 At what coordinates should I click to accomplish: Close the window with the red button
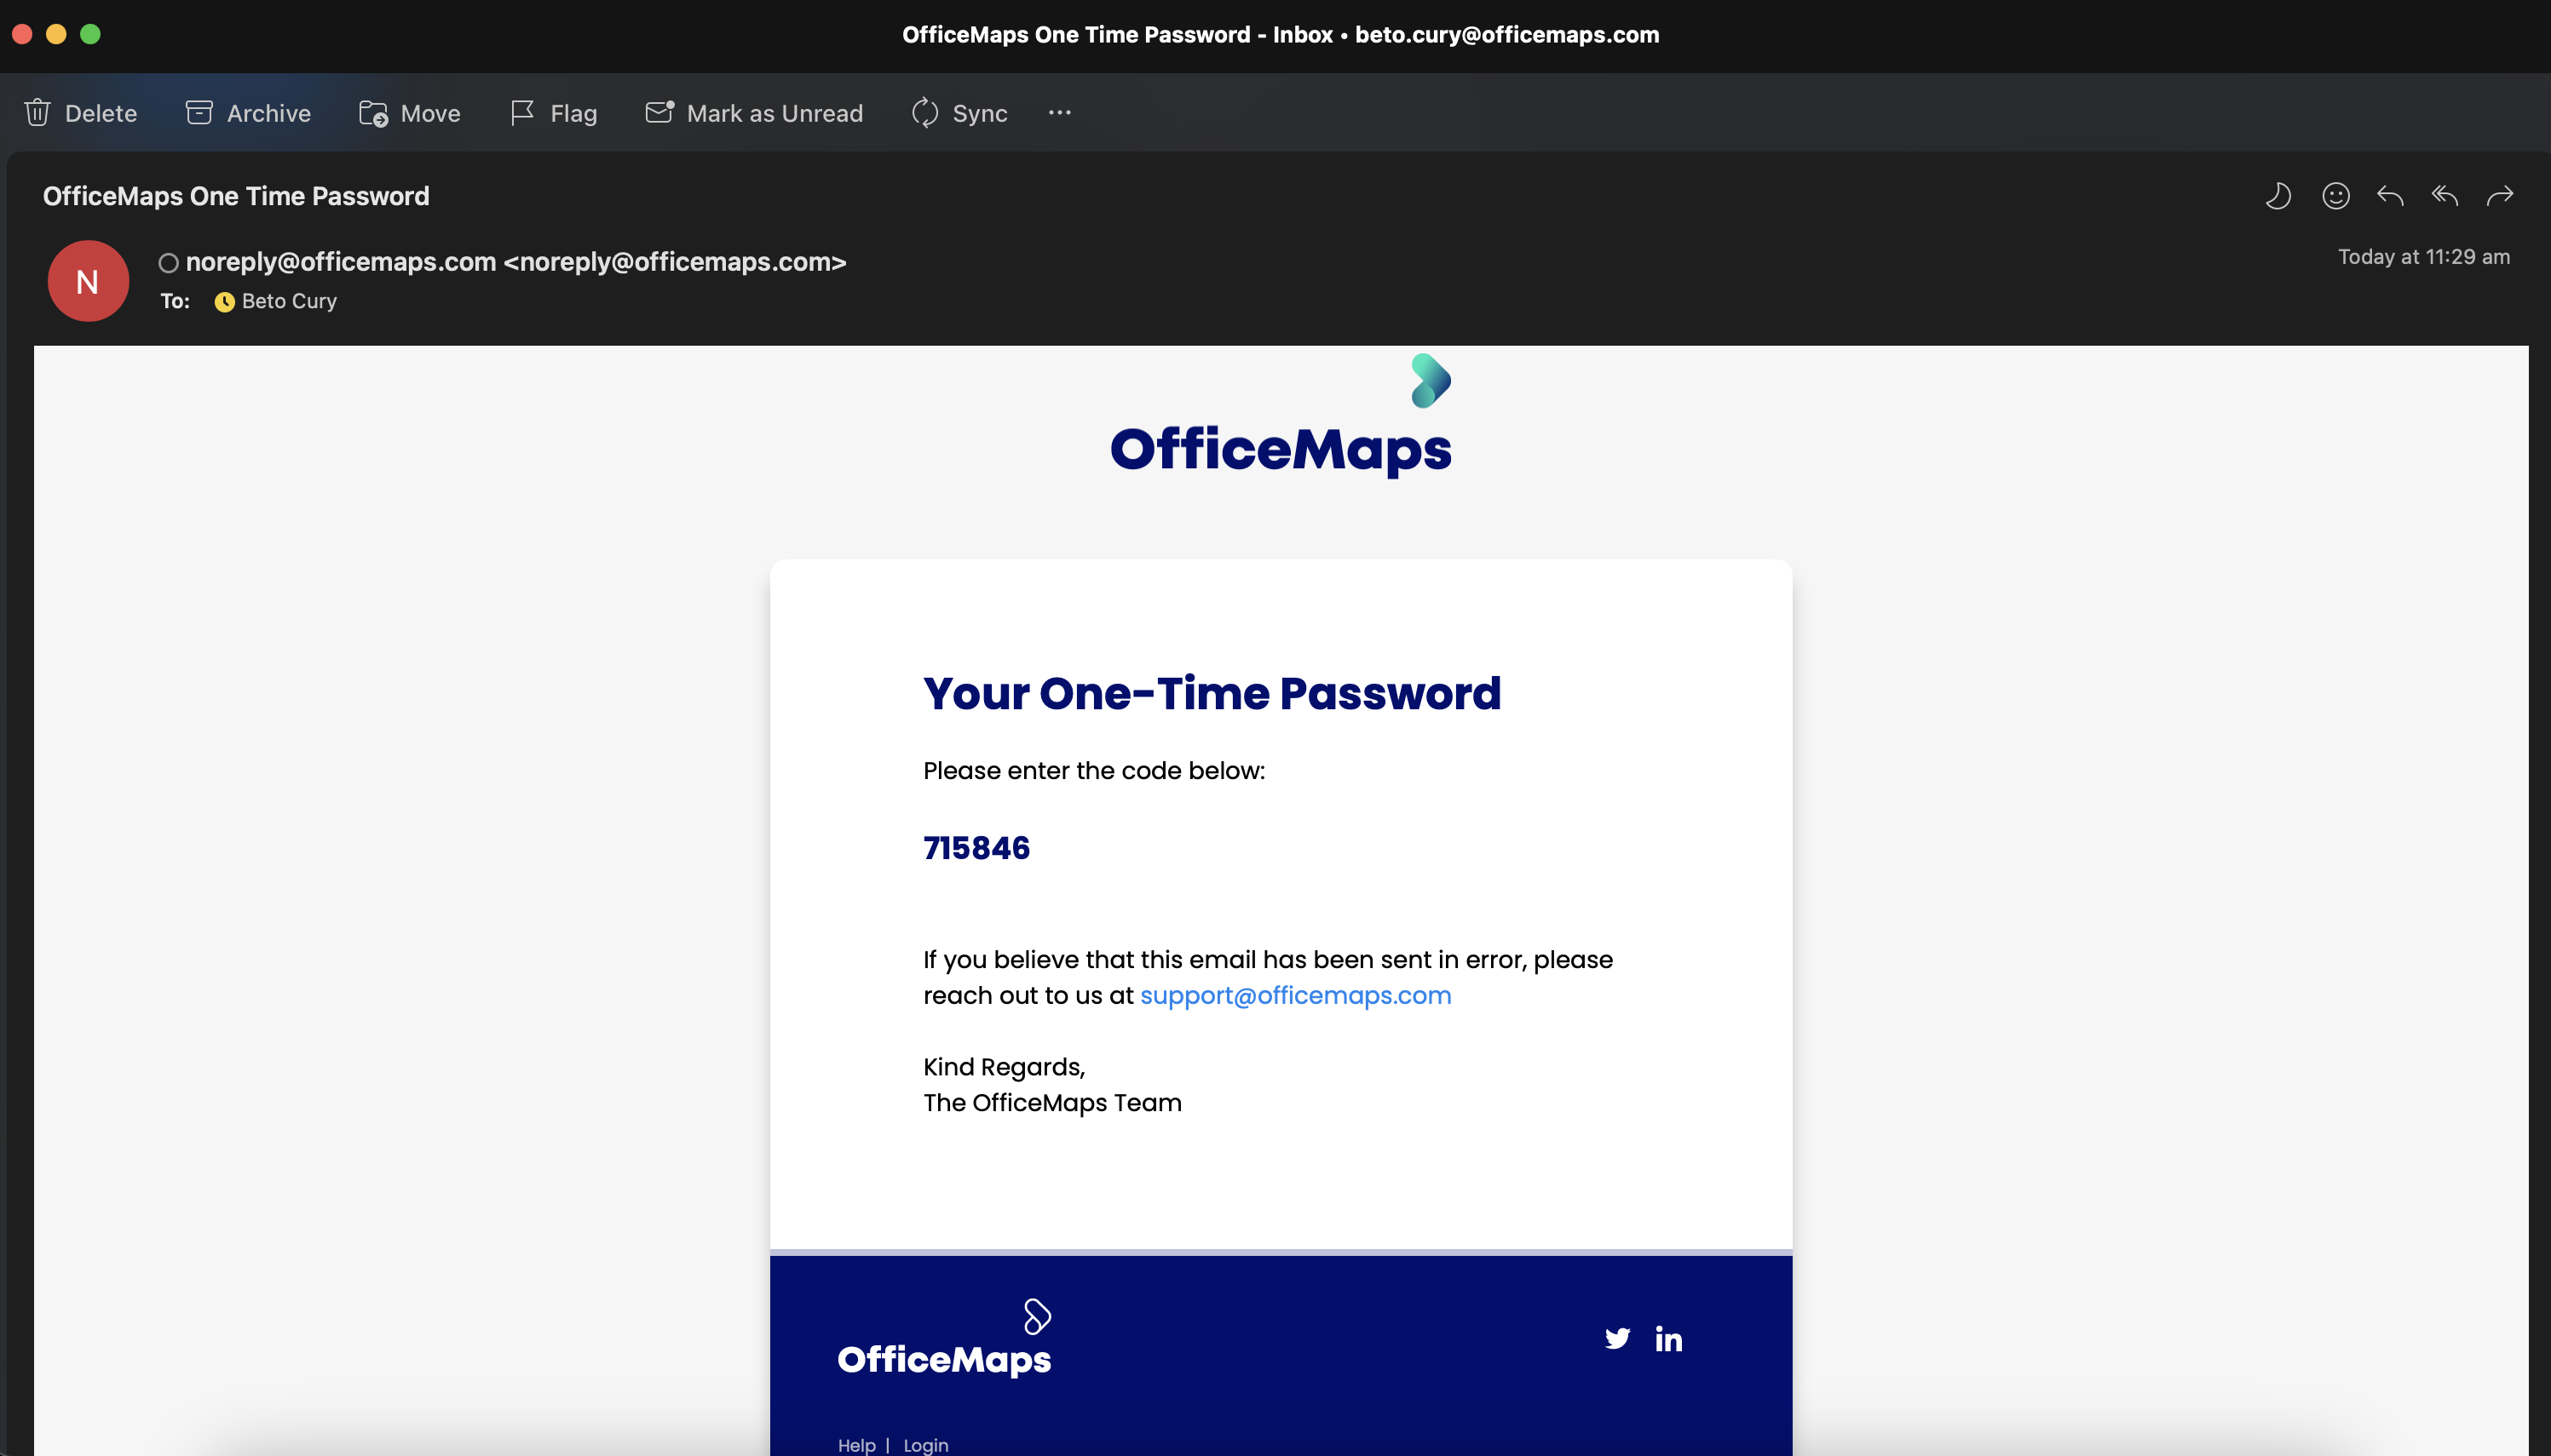[22, 34]
